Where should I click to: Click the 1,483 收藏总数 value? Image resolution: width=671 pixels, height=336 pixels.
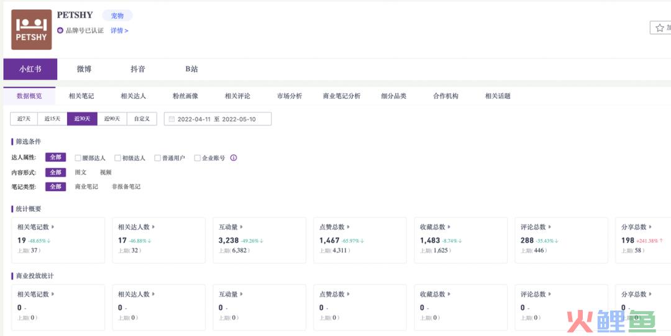(x=430, y=240)
